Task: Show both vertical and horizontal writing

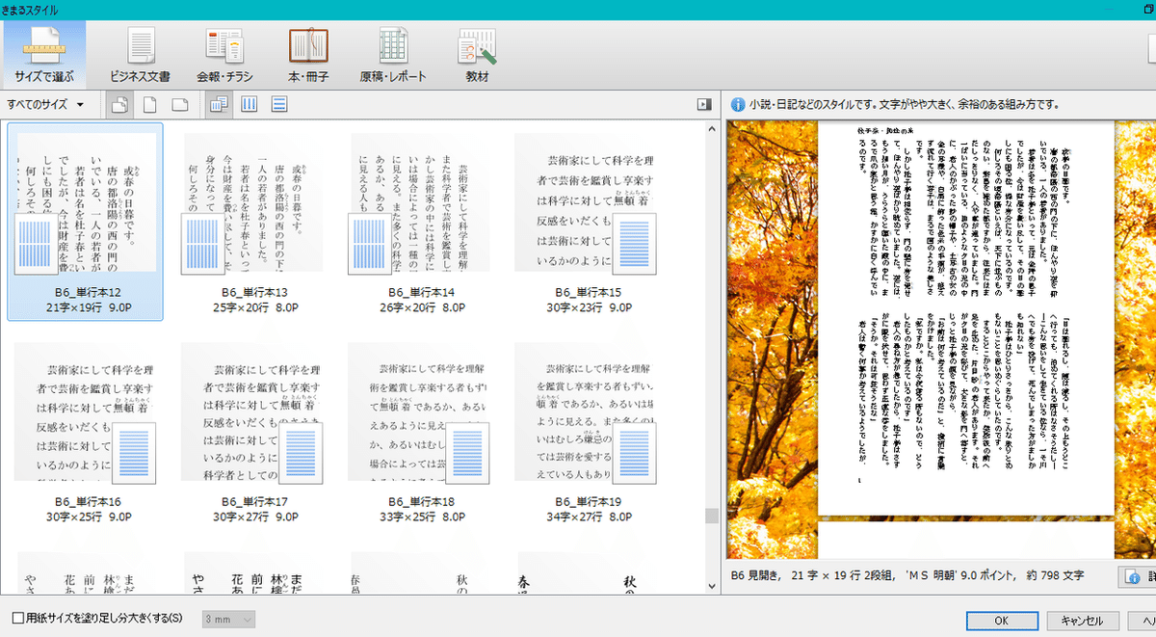Action: (218, 104)
